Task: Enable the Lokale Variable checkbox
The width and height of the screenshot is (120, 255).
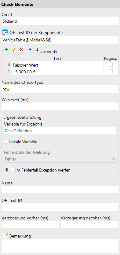Action: click(6, 142)
